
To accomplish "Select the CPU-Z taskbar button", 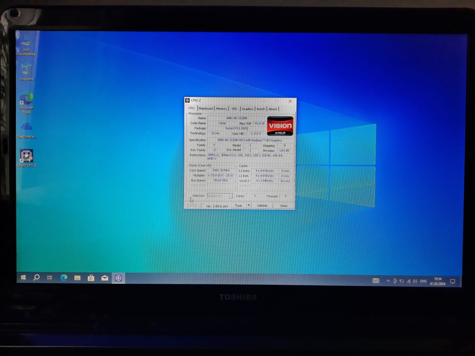I will [x=118, y=278].
